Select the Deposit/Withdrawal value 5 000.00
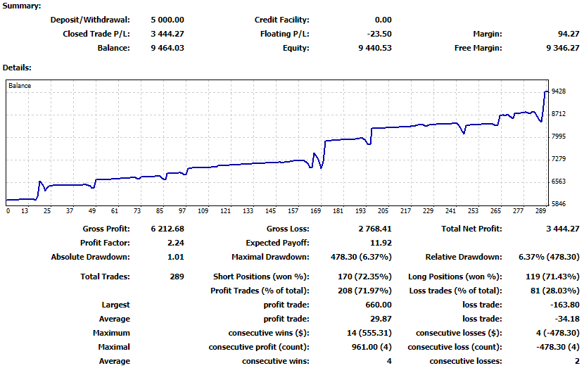Image resolution: width=584 pixels, height=368 pixels. point(167,20)
